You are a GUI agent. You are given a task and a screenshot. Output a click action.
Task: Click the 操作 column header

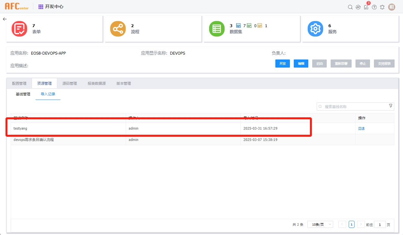[362, 118]
